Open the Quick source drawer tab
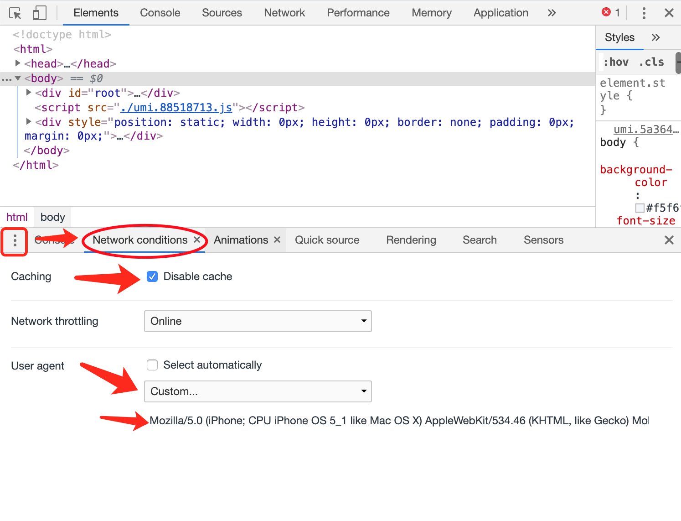Image resolution: width=681 pixels, height=521 pixels. [327, 240]
